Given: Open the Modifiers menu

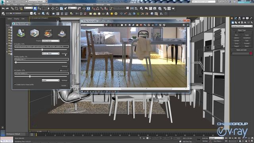Looking at the screenshot, I should click(46, 5).
